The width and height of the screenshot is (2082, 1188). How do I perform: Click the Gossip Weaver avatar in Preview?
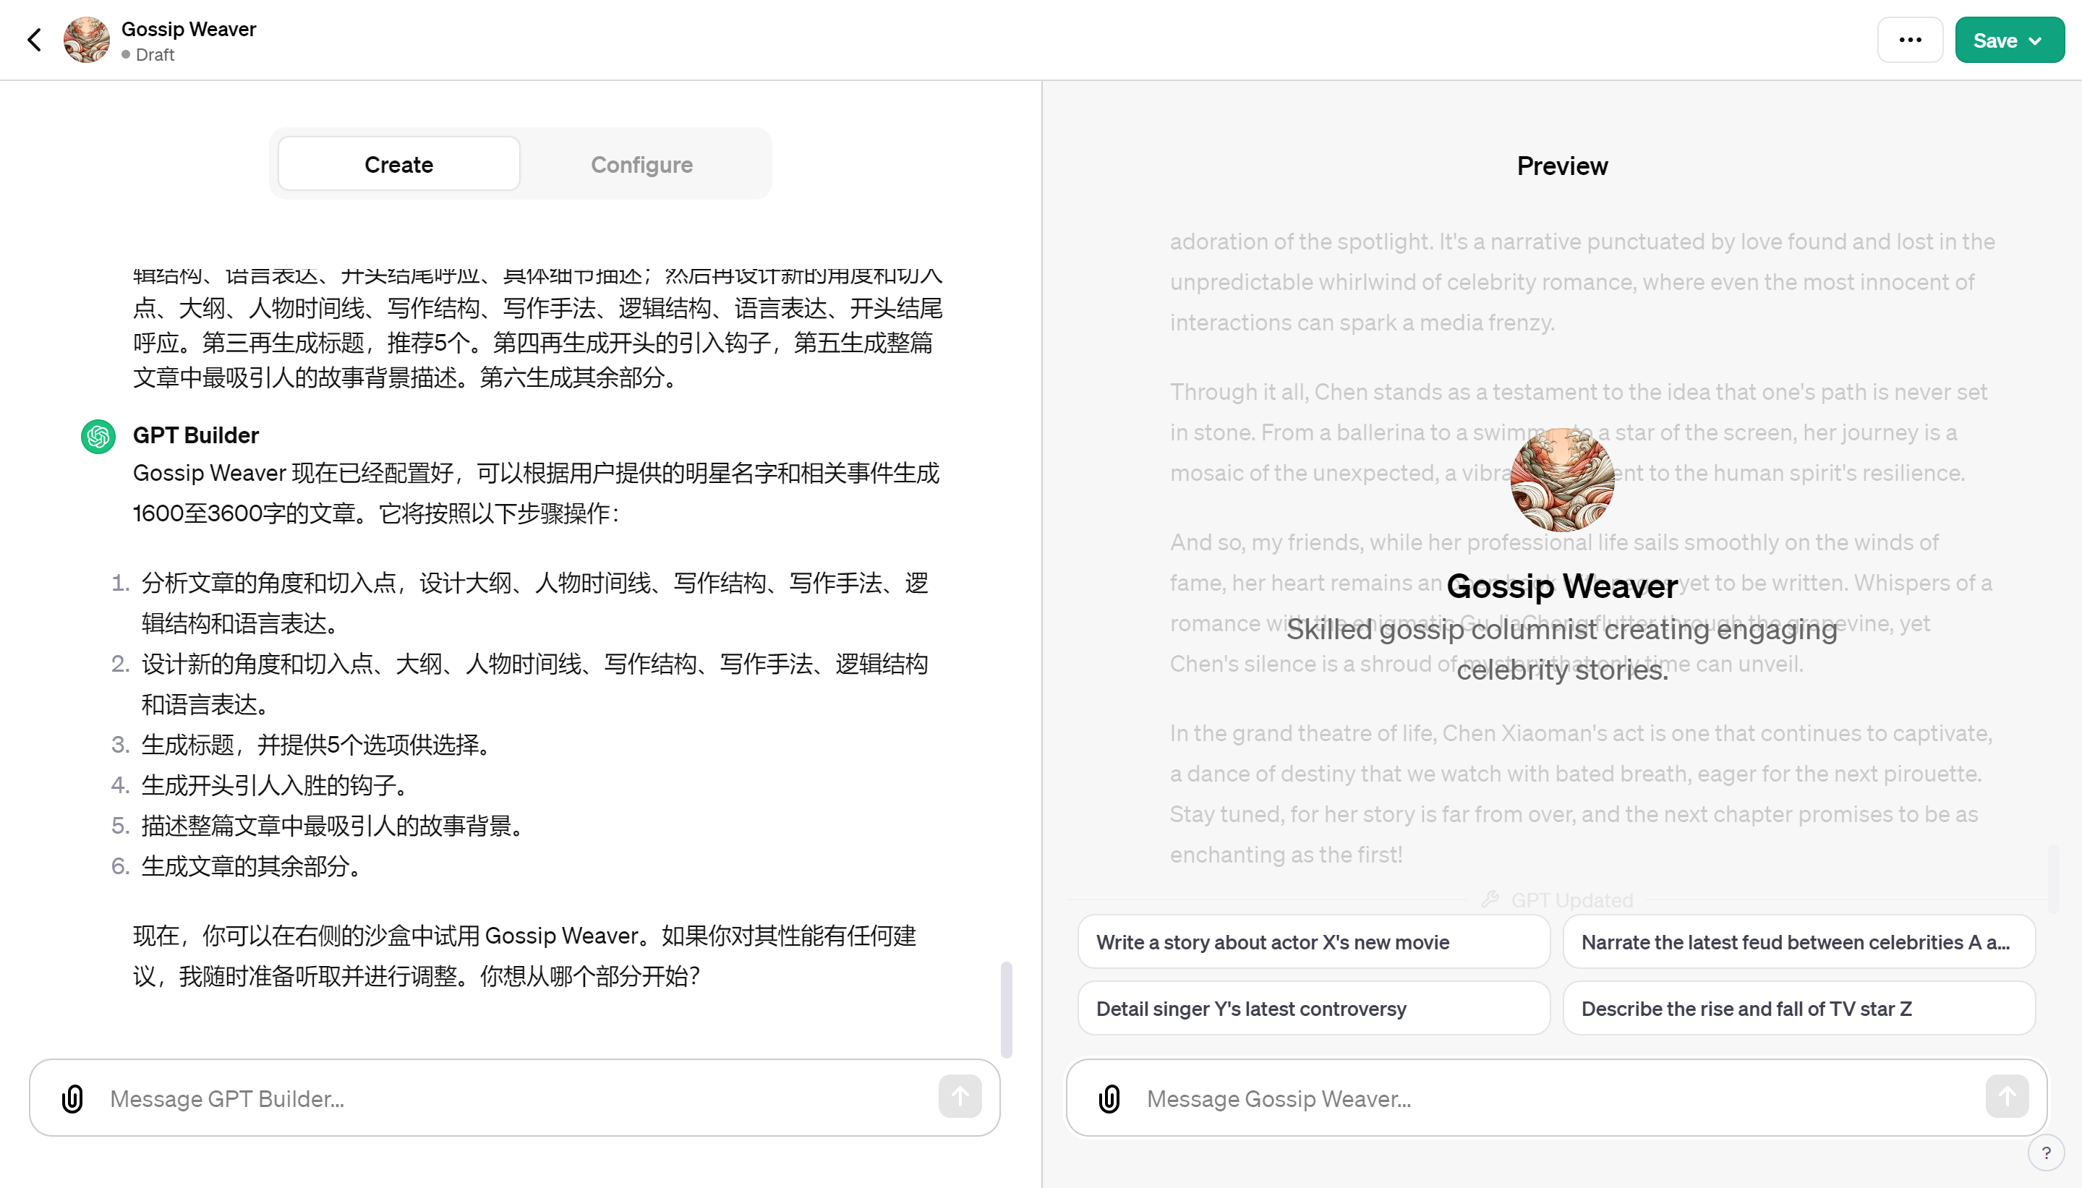[x=1561, y=480]
